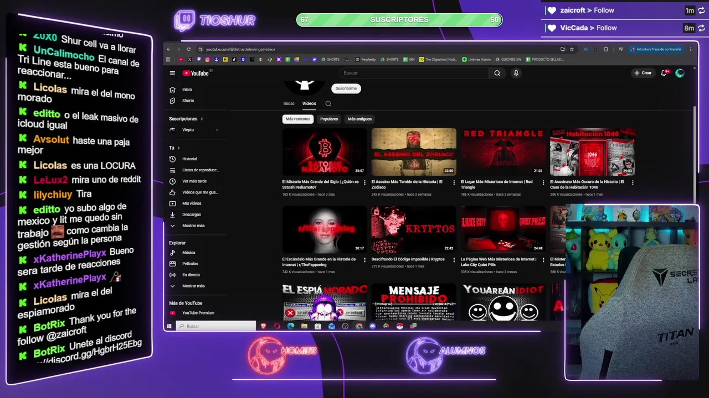
Task: Reload the page in the browser
Action: pos(188,49)
